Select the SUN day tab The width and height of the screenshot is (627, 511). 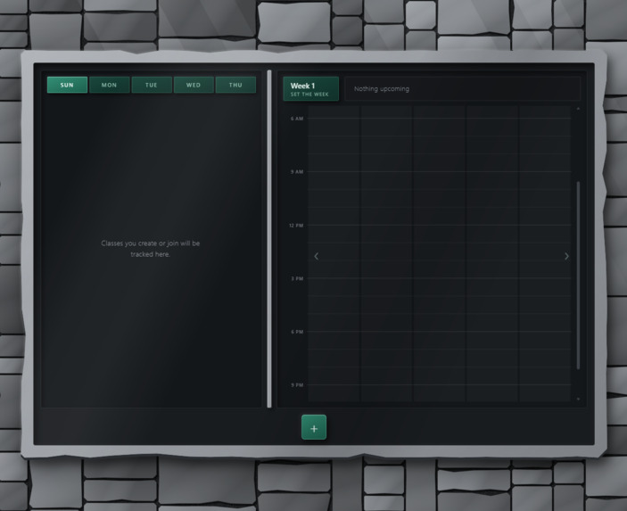[x=67, y=85]
